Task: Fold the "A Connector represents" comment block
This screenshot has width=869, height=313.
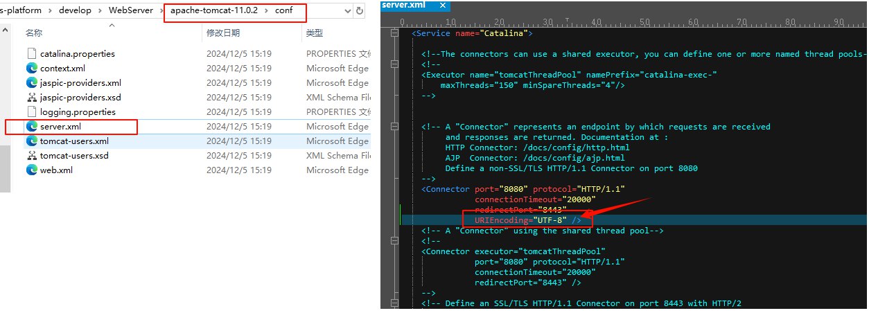Action: point(395,127)
